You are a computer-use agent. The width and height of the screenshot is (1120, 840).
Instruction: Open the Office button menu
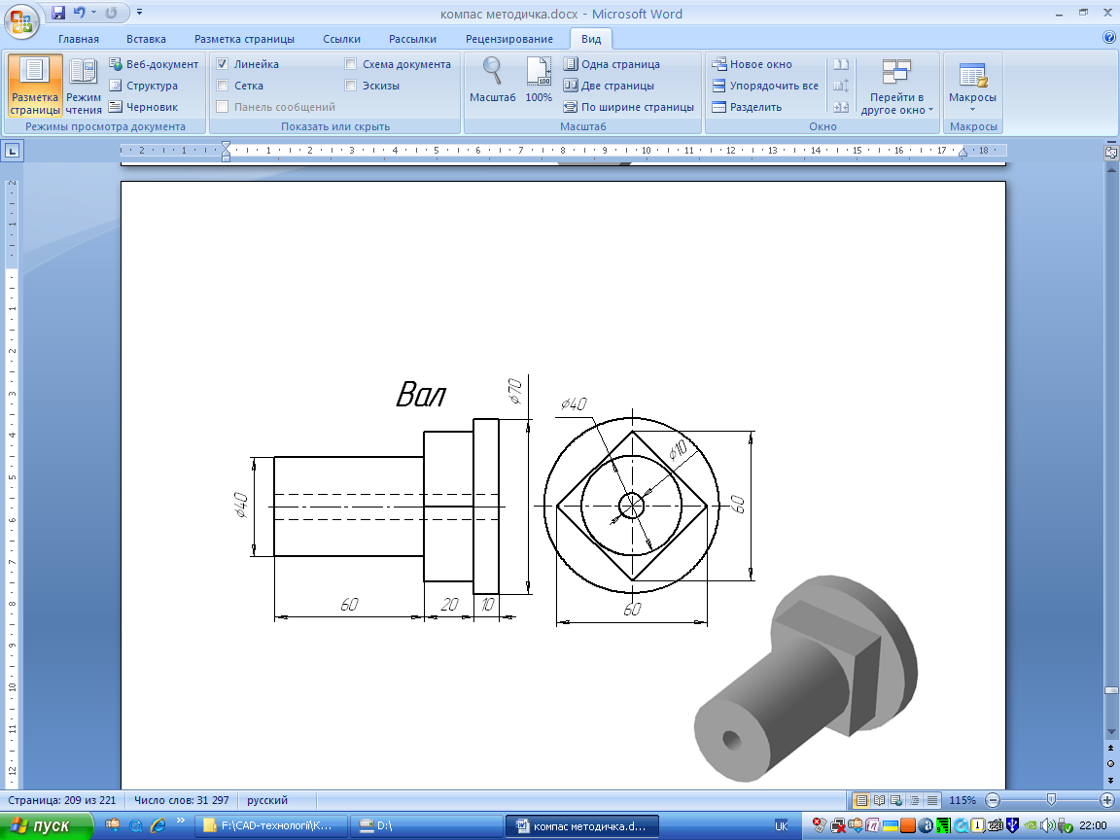(20, 19)
